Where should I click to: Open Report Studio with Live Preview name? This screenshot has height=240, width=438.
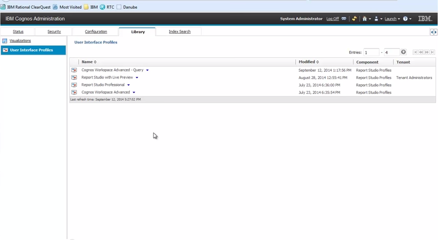pyautogui.click(x=107, y=77)
